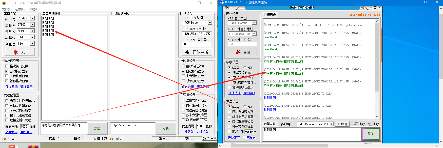443x148 pixels.
Task: Click the 清除接收 link in NetAssist
Action: tap(249, 93)
